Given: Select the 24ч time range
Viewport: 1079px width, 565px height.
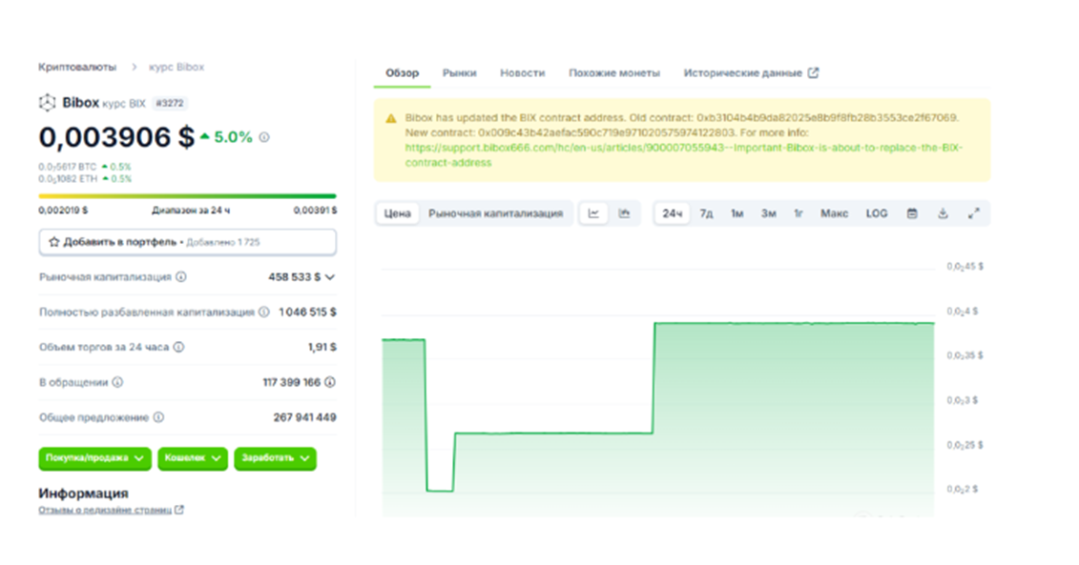Looking at the screenshot, I should click(x=673, y=213).
